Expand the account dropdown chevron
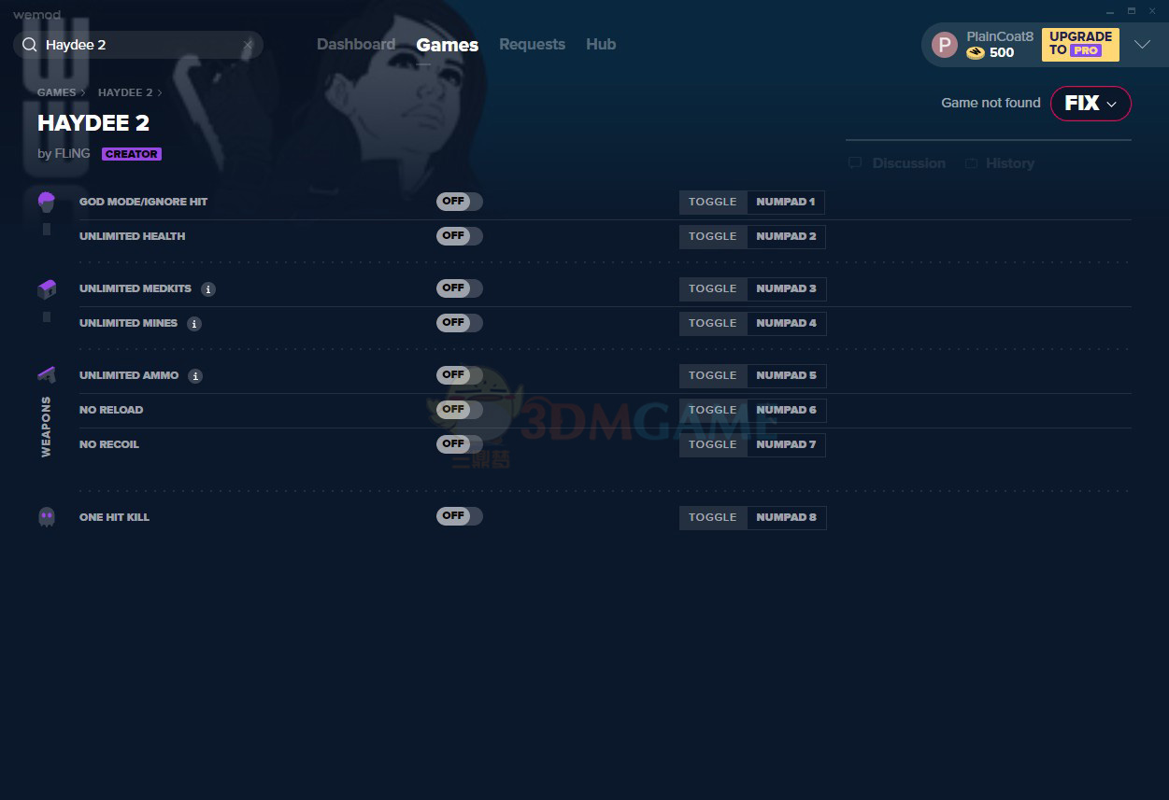The width and height of the screenshot is (1169, 800). (1142, 45)
